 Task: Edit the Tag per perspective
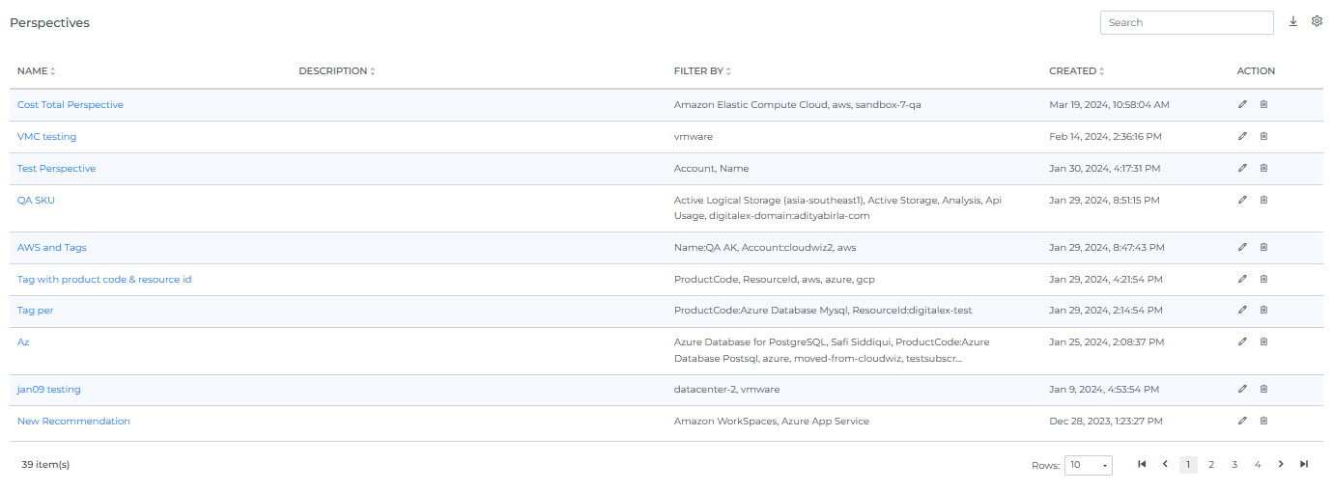point(1242,311)
